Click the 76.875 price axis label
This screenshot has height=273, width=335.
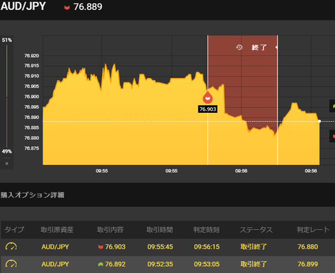click(31, 148)
